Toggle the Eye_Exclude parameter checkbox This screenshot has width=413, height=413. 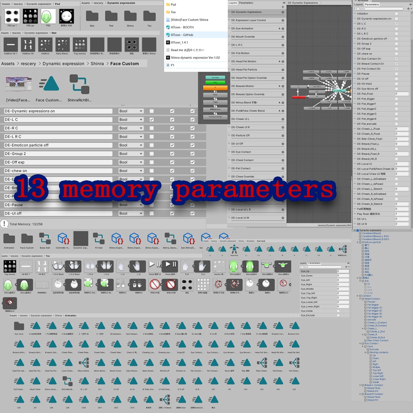[x=338, y=315]
